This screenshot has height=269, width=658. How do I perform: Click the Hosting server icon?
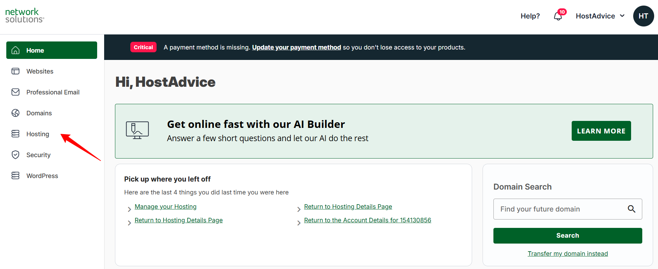tap(15, 134)
